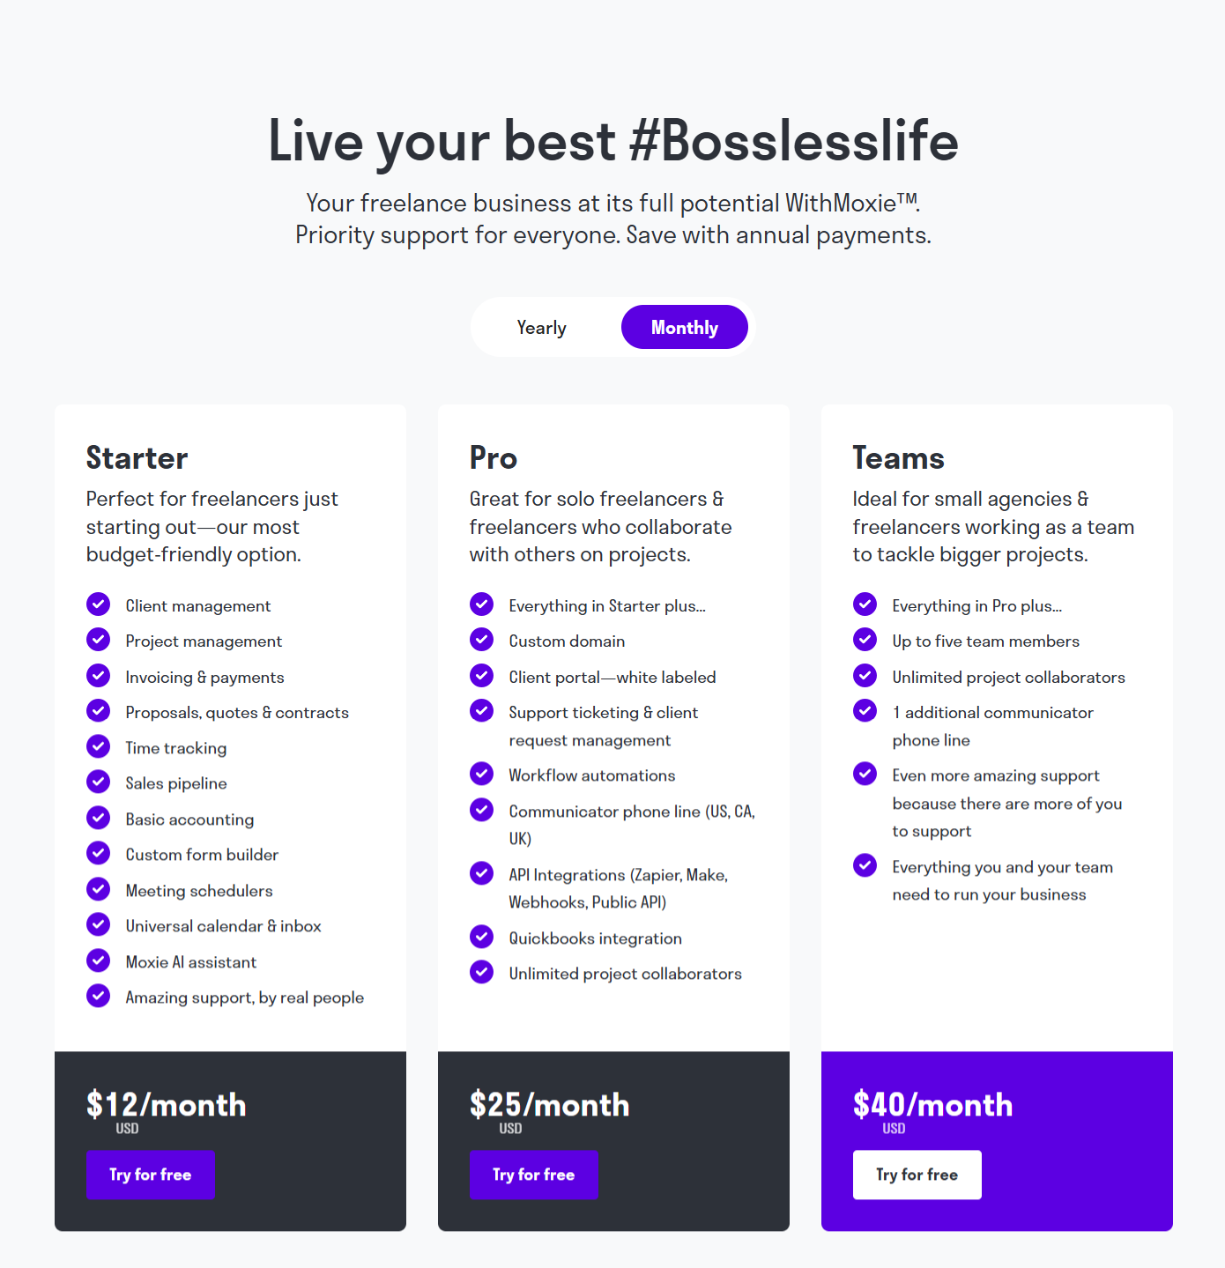Click the Bosslesslife page heading
Image resolution: width=1225 pixels, height=1268 pixels.
pyautogui.click(x=612, y=141)
